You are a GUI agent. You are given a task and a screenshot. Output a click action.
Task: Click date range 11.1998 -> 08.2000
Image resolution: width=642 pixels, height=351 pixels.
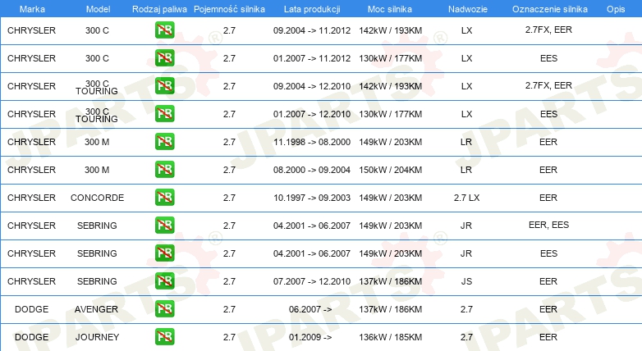pyautogui.click(x=312, y=142)
